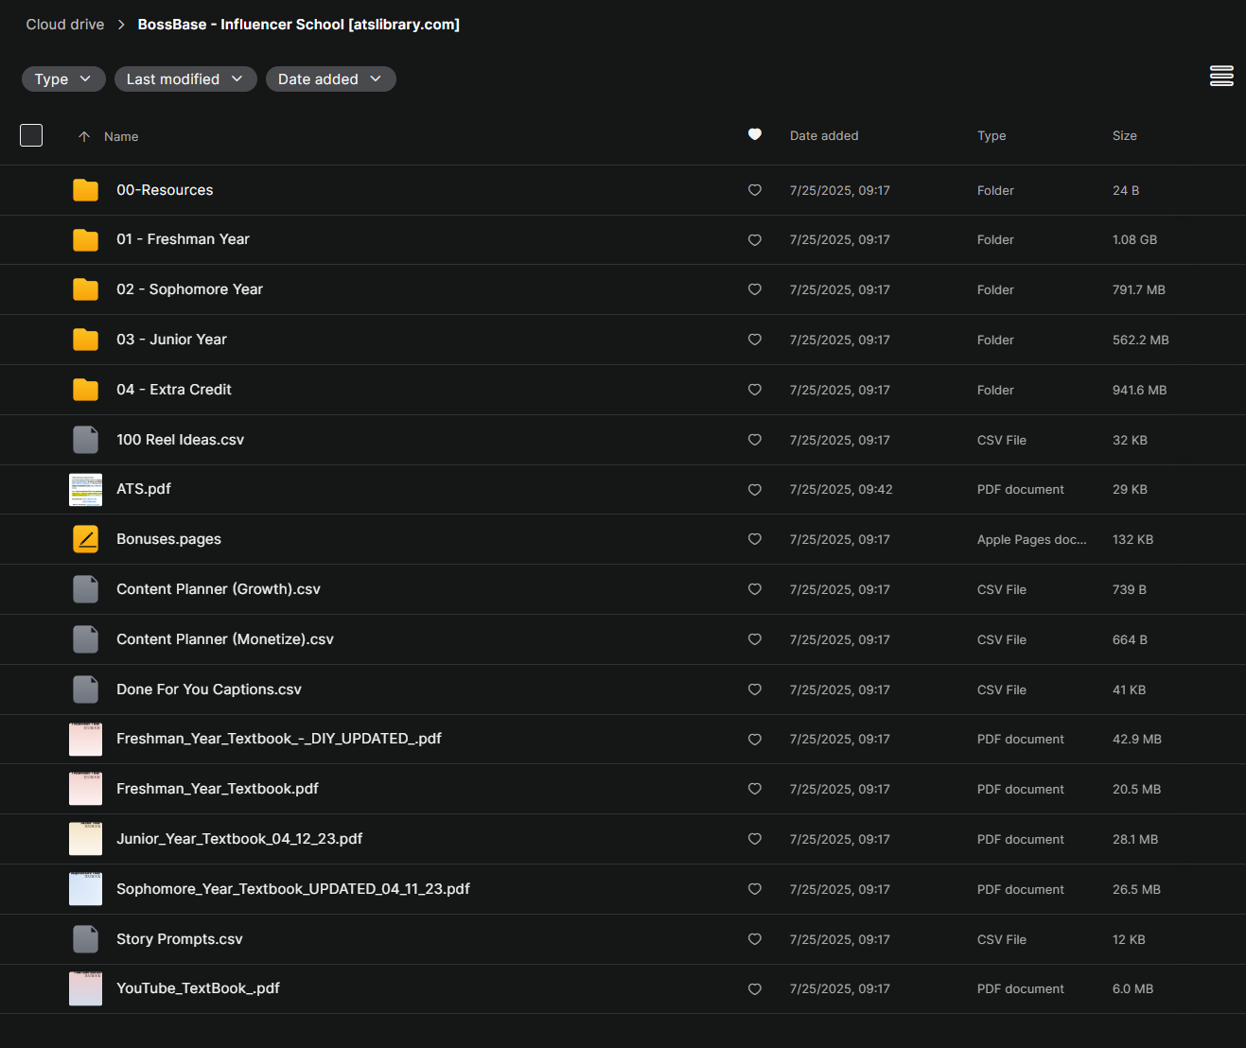Open the Type filter dropdown

pyautogui.click(x=62, y=79)
